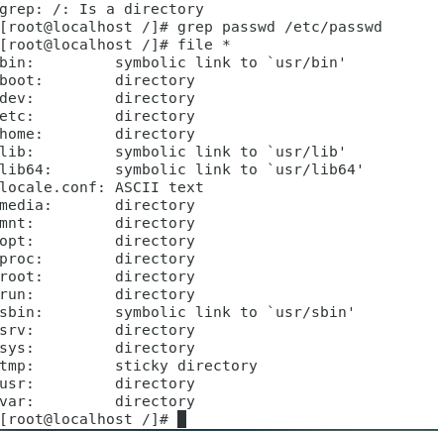
Task: Click the last '[root@localhost /]#' prompt text
Action: pyautogui.click(x=84, y=419)
